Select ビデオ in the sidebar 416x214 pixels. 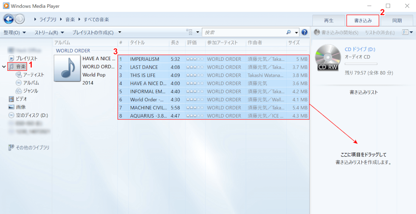pyautogui.click(x=21, y=99)
